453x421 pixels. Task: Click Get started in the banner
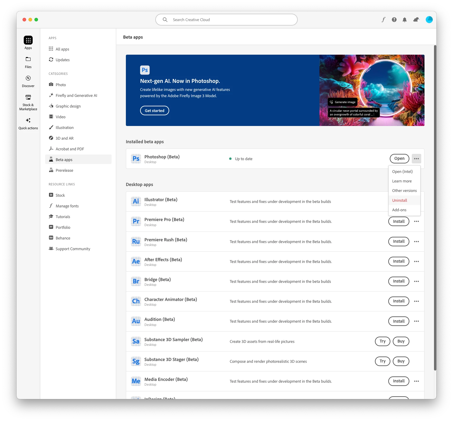tap(154, 111)
